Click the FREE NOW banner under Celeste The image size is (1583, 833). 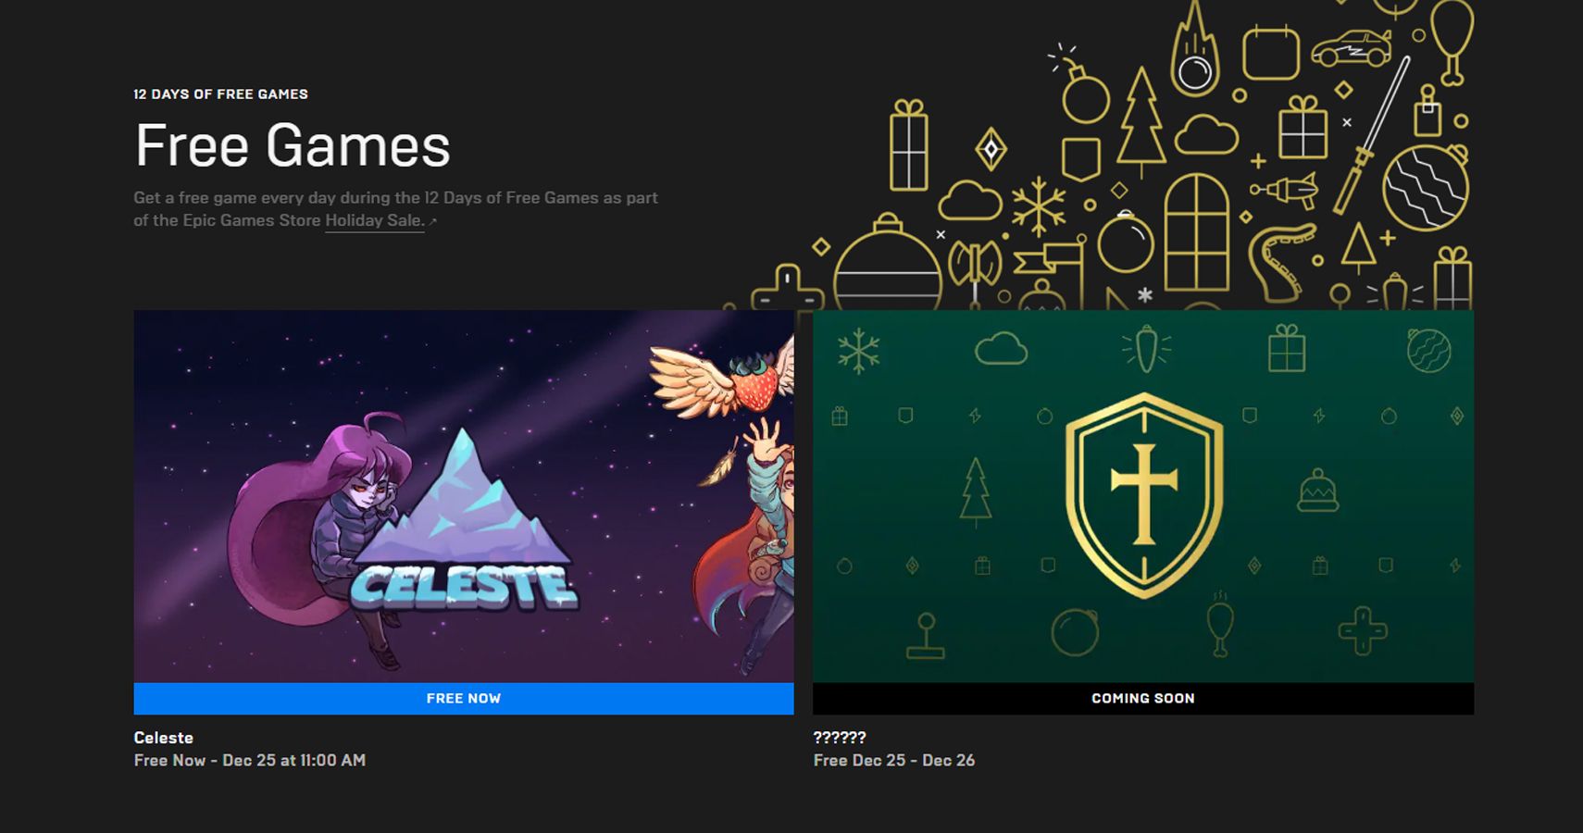coord(464,699)
